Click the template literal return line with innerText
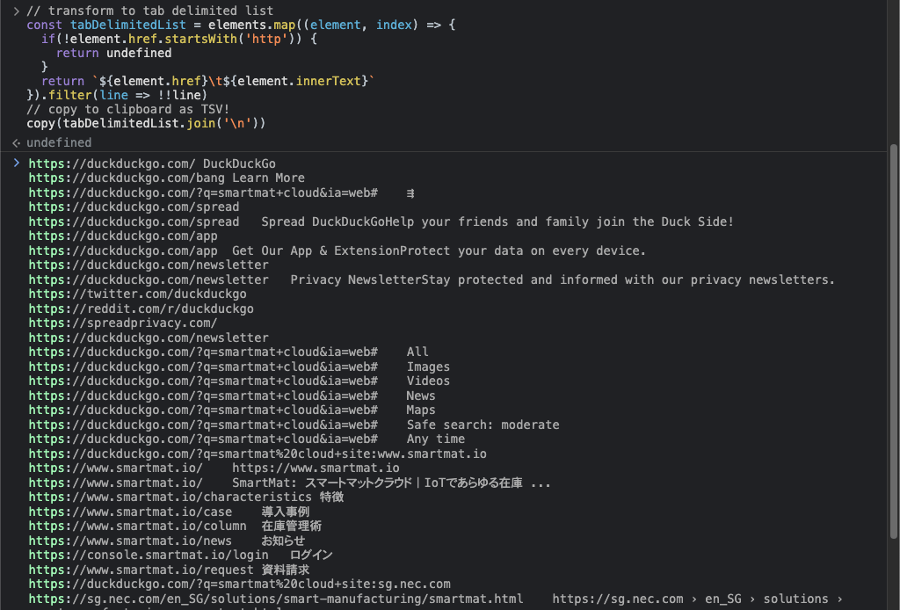Image resolution: width=900 pixels, height=610 pixels. point(207,81)
